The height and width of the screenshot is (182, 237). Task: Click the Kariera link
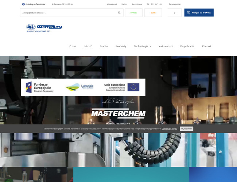click(124, 4)
